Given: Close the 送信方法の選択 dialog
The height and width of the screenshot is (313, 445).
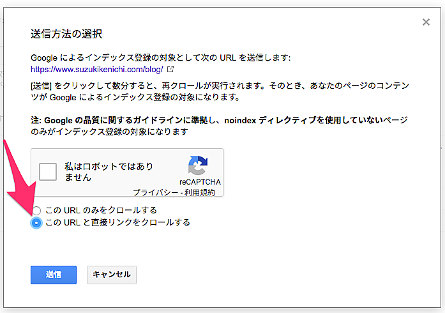Looking at the screenshot, I should pyautogui.click(x=426, y=22).
